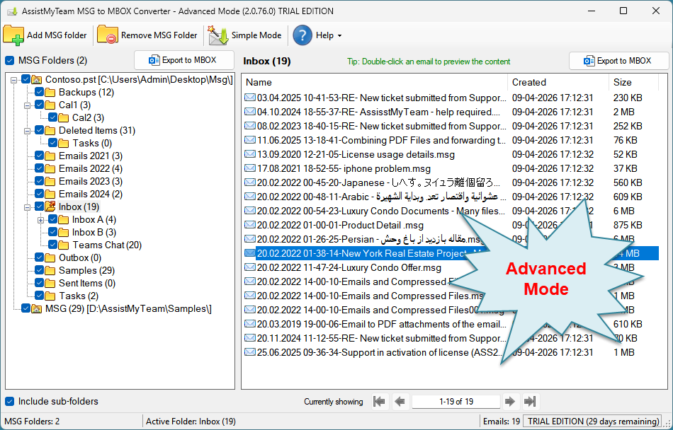Jump to last page of results
Screen dimensions: 673x430
tap(530, 402)
